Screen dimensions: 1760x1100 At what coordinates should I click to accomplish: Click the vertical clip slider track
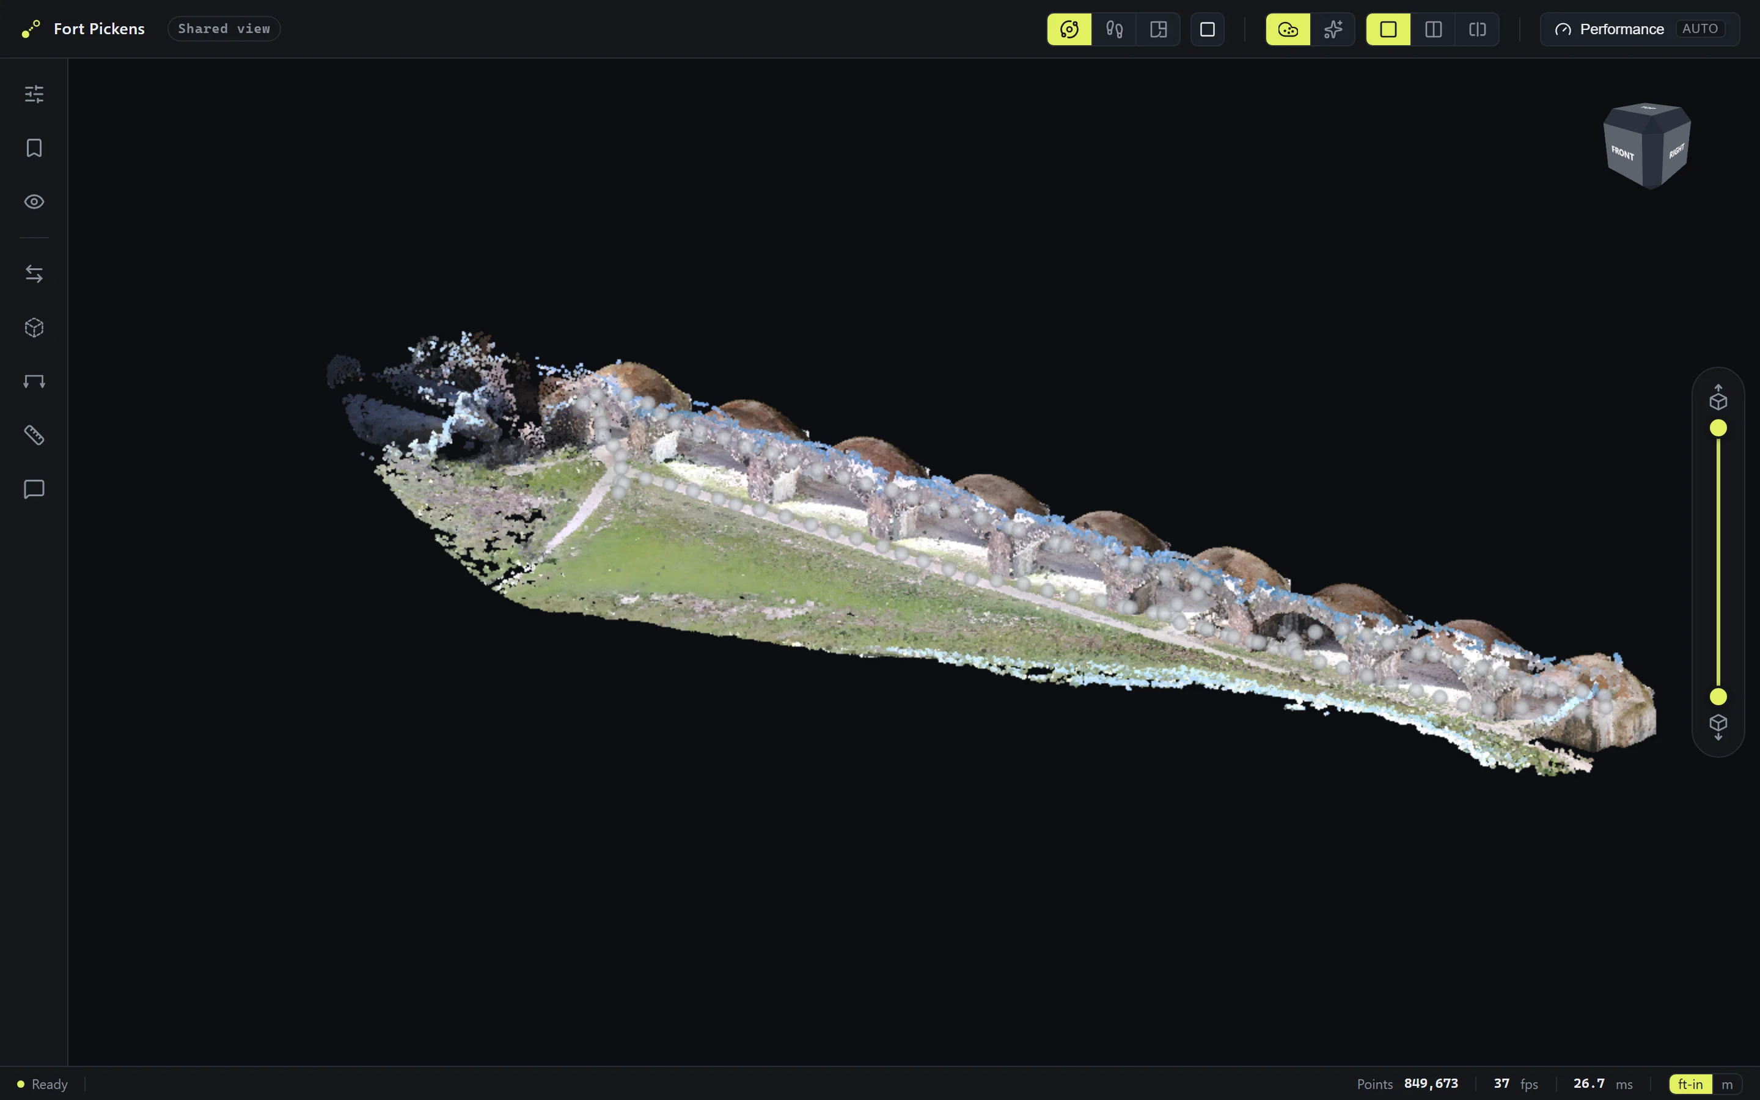pos(1718,562)
